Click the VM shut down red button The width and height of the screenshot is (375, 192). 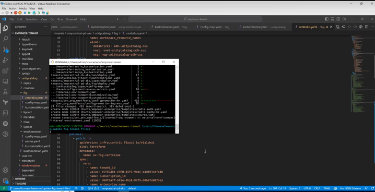pos(16,13)
